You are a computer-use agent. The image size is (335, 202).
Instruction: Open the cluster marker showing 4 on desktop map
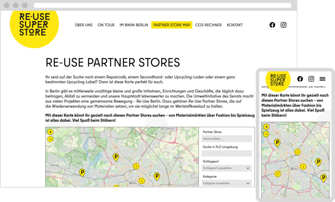click(142, 181)
